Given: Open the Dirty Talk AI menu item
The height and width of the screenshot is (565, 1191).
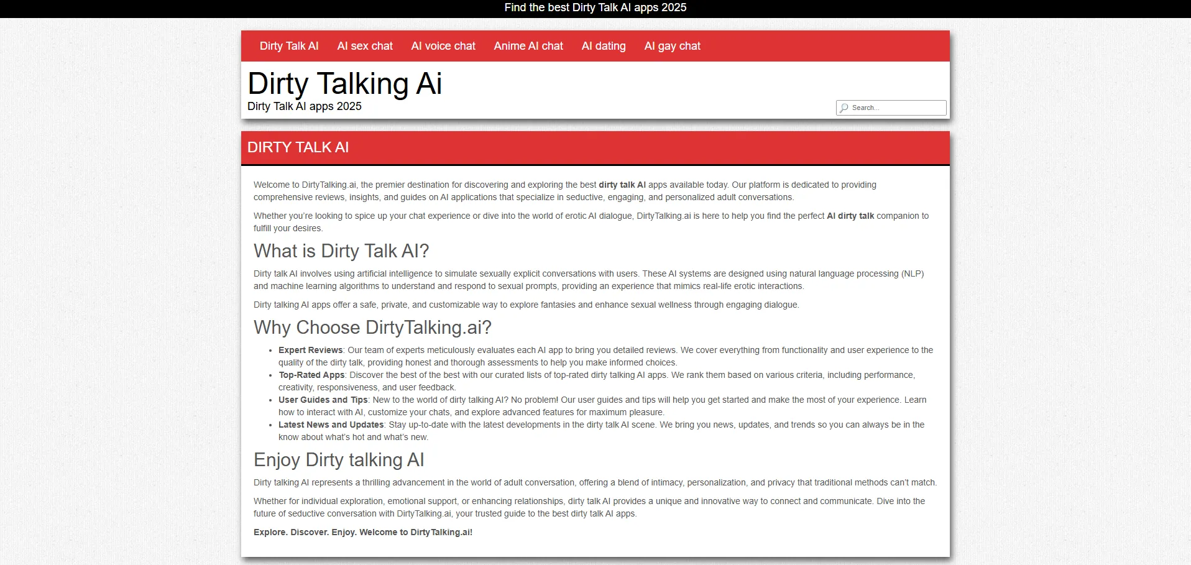Looking at the screenshot, I should click(x=289, y=46).
